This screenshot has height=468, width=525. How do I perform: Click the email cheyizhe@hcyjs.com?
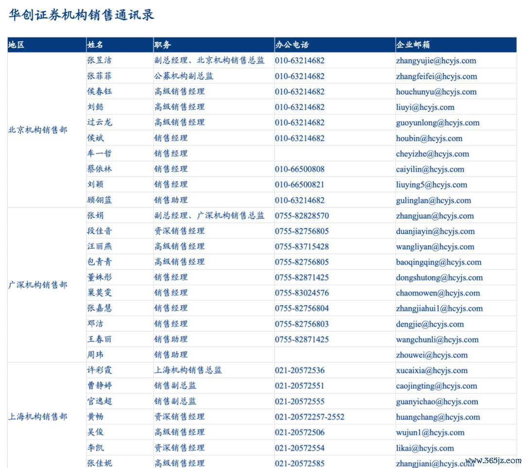[433, 154]
